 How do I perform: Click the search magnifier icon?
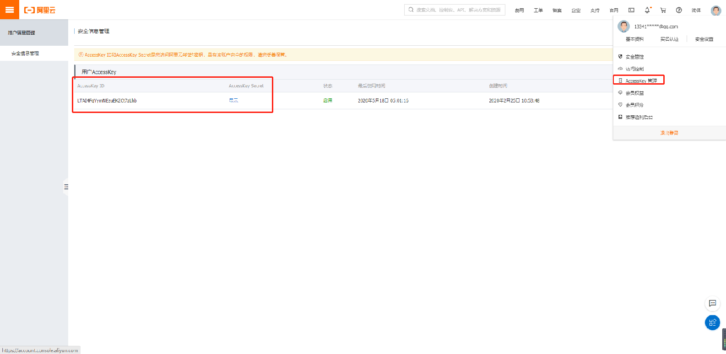click(x=411, y=10)
